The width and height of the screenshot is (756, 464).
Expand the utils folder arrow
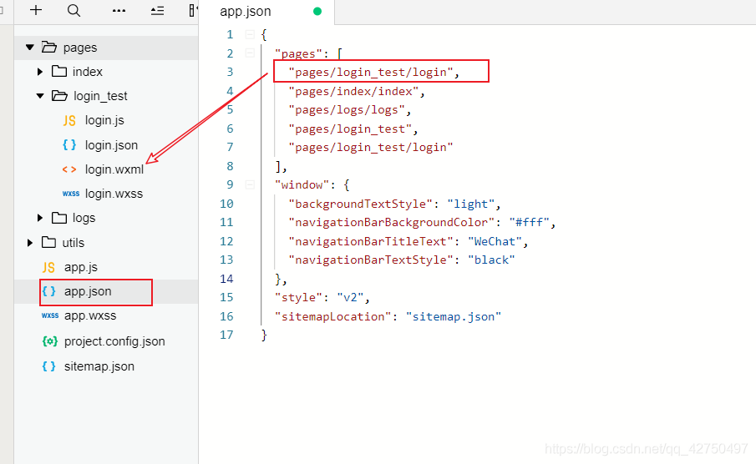(x=29, y=243)
